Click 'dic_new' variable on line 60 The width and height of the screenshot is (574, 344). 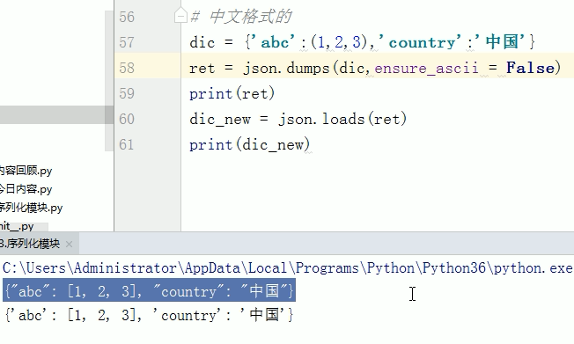click(x=220, y=120)
